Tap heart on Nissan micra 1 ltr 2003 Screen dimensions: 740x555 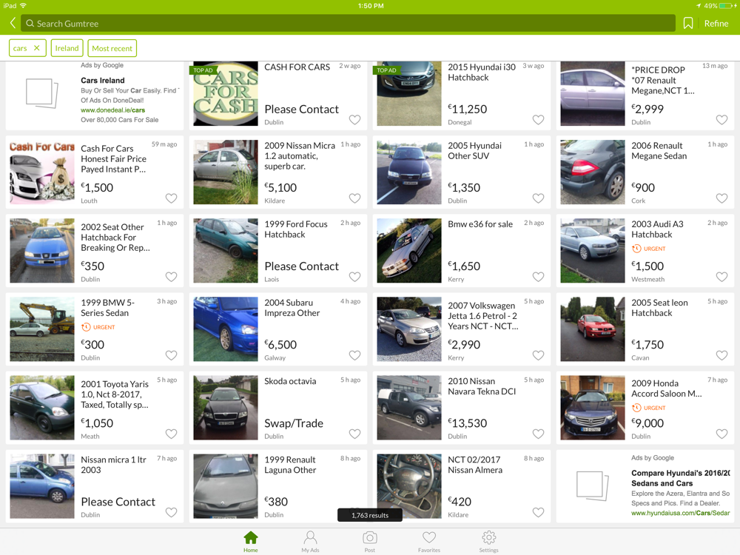coord(172,512)
